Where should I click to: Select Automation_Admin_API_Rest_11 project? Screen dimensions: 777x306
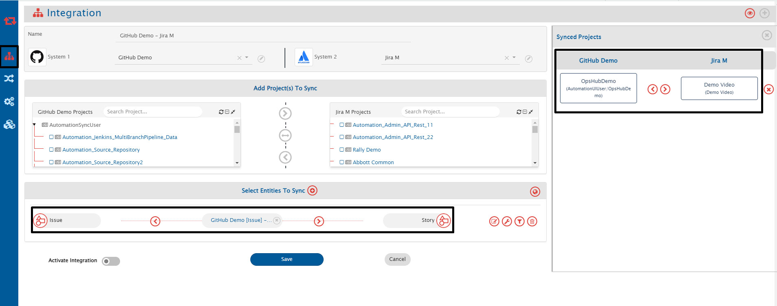(x=392, y=125)
